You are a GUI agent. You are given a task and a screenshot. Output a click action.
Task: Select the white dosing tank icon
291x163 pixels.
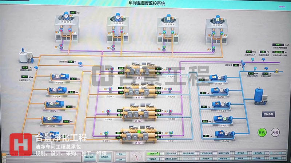tap(25, 55)
